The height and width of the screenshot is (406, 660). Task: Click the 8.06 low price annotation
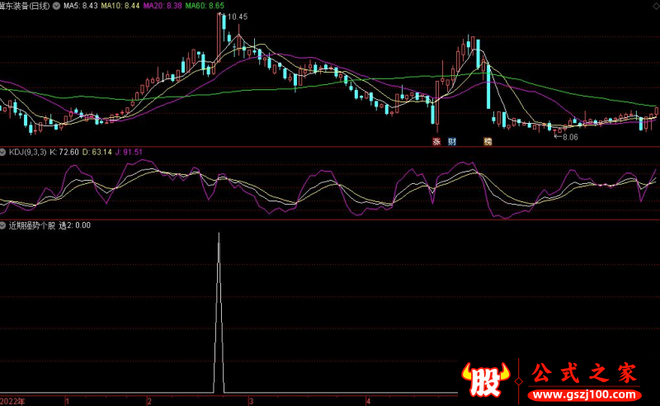568,137
